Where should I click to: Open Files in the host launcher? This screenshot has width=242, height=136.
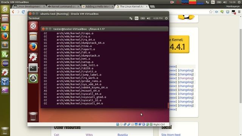5,19
